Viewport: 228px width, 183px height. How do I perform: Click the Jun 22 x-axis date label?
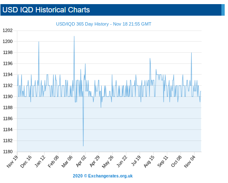pyautogui.click(x=122, y=162)
